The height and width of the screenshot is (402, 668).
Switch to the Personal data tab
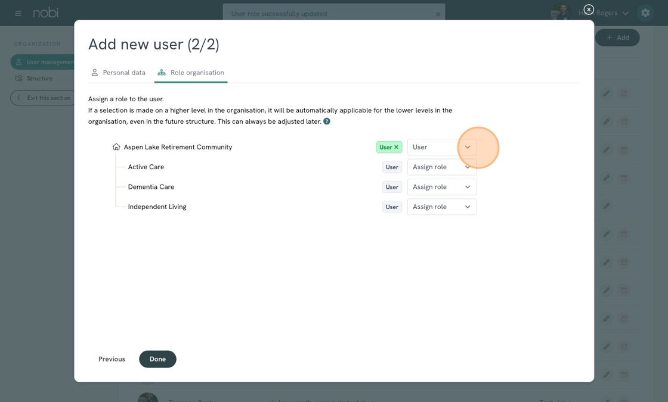tap(118, 73)
